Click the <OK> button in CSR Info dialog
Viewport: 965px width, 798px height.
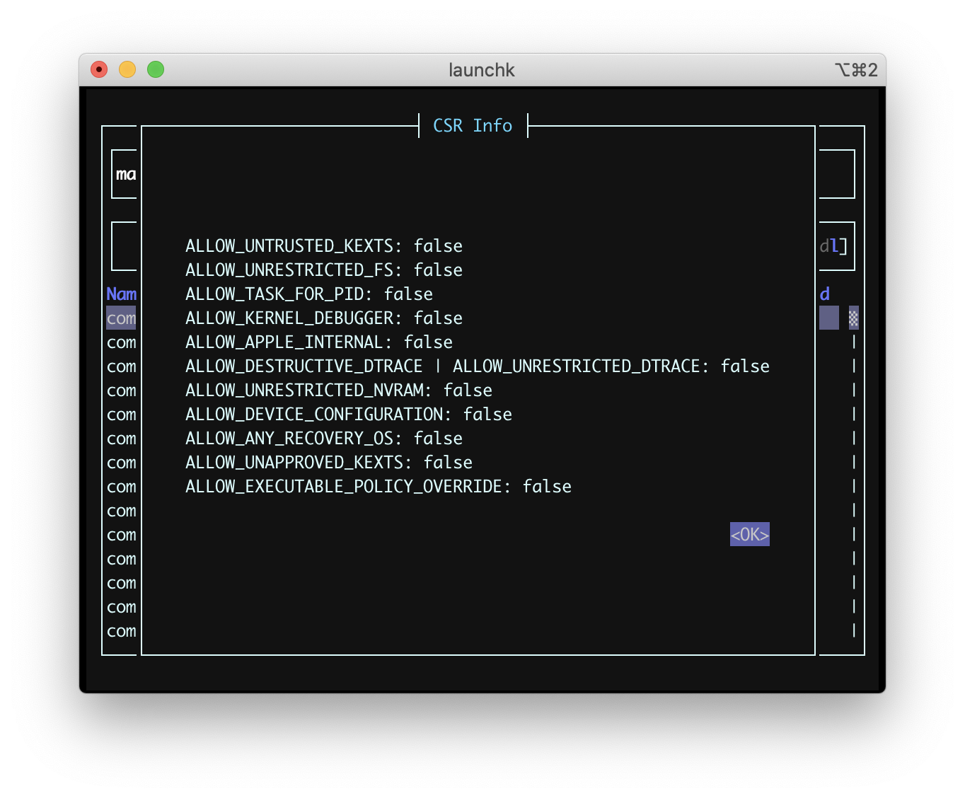749,534
